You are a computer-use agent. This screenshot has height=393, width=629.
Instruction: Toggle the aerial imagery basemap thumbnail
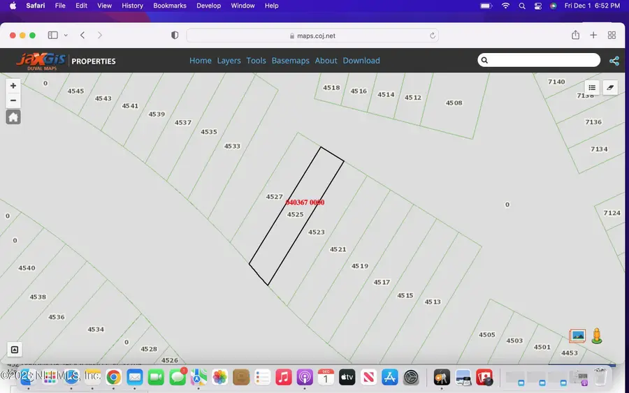[577, 336]
